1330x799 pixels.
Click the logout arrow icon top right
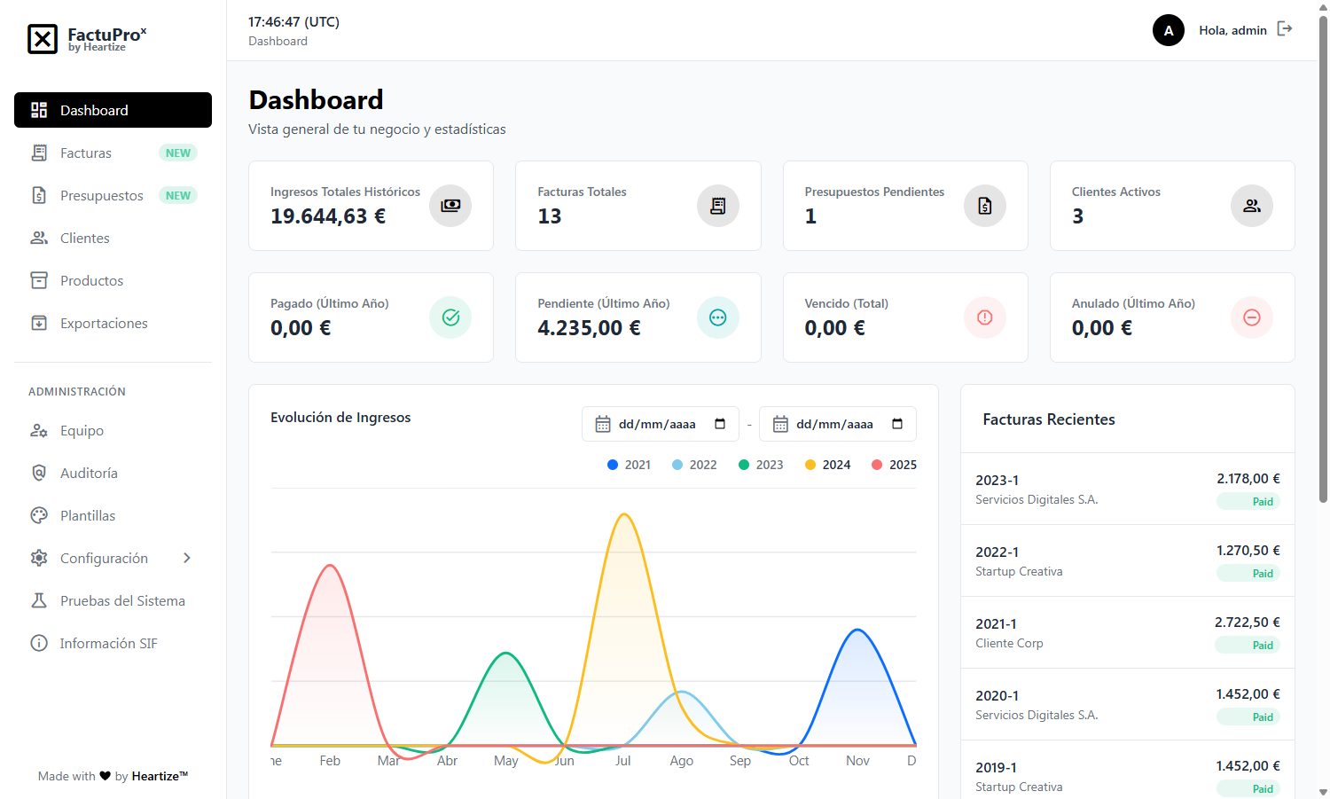[x=1285, y=28]
